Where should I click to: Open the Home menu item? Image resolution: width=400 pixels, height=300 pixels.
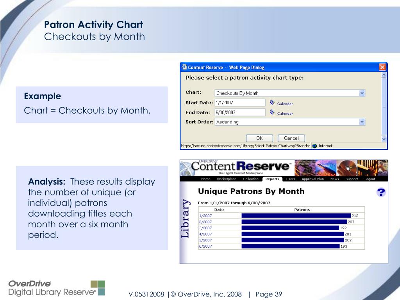coord(205,179)
